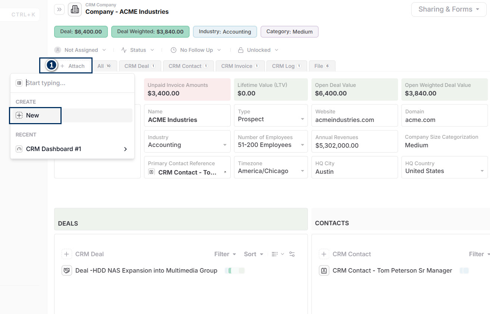This screenshot has width=490, height=314.
Task: Click the plus icon beside CRM Contact
Action: click(x=324, y=254)
